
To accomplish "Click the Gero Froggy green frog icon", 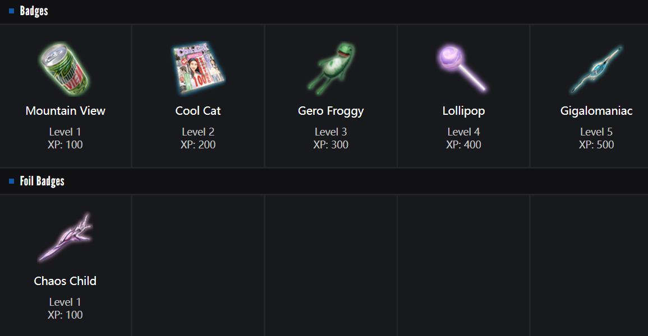I will [x=331, y=68].
